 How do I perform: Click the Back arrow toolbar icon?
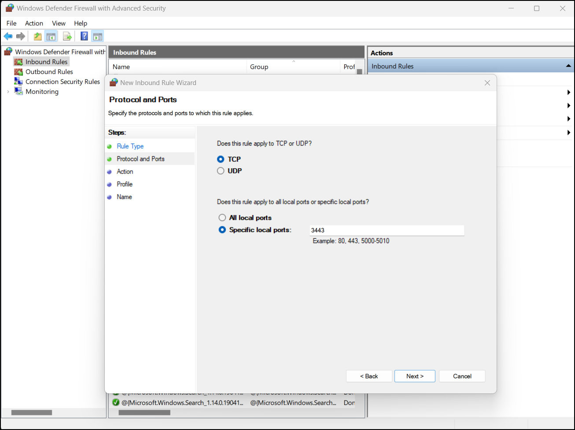(x=8, y=36)
